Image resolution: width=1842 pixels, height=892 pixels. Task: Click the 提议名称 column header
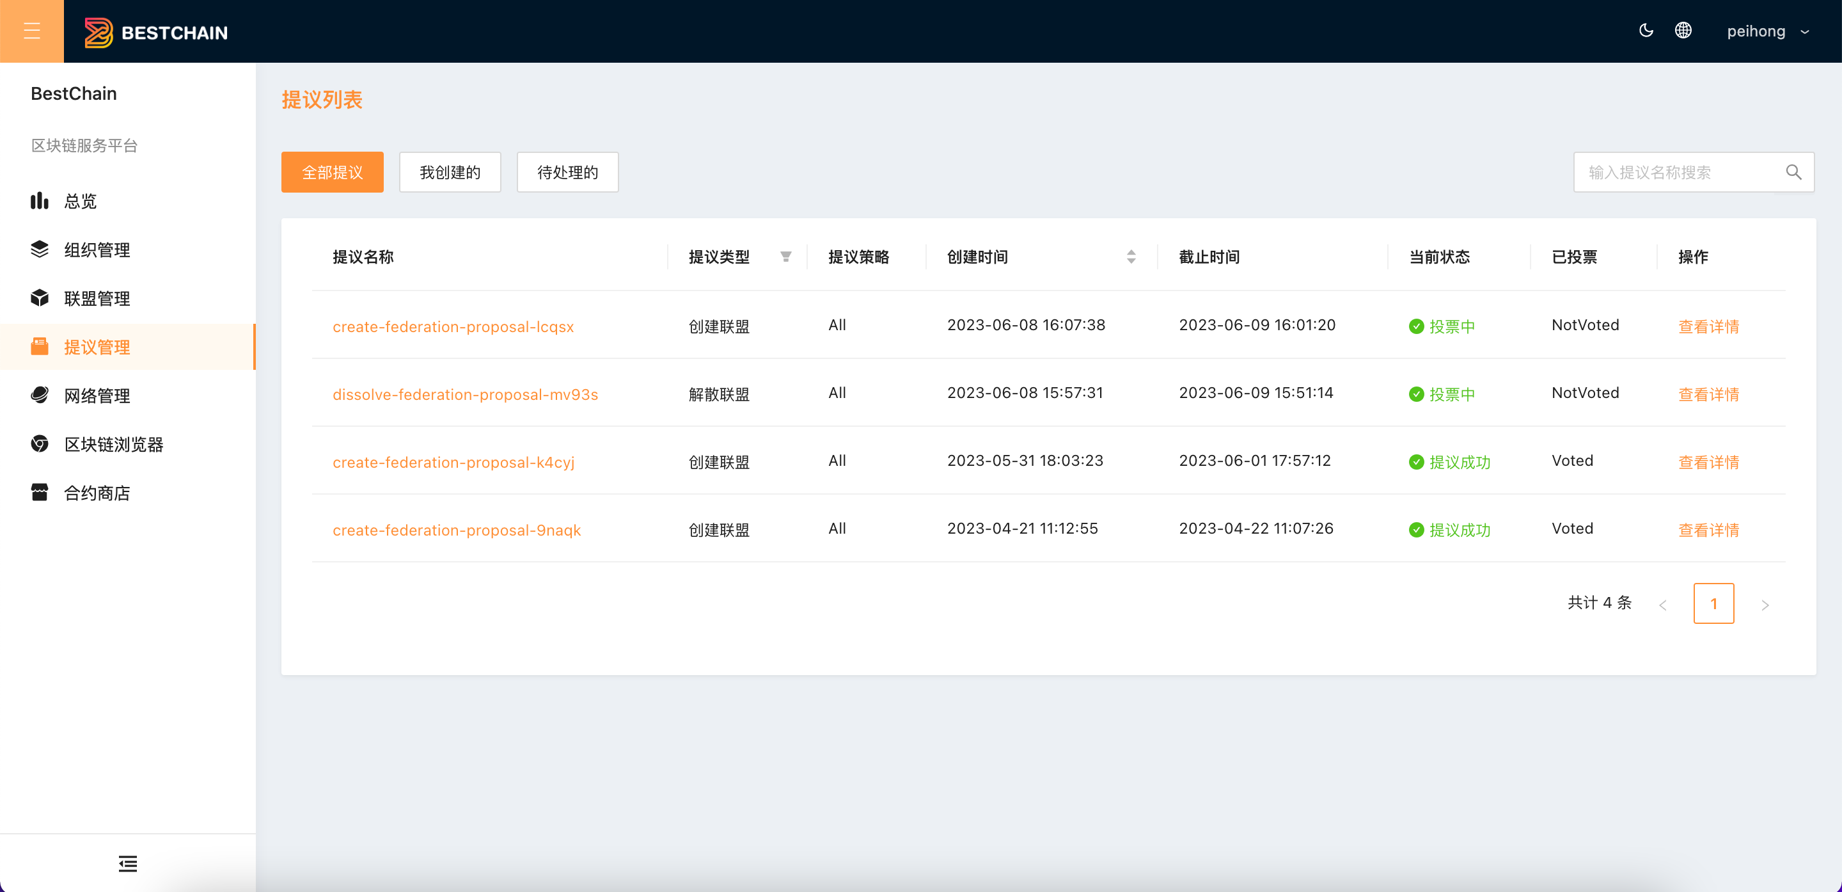pyautogui.click(x=363, y=257)
